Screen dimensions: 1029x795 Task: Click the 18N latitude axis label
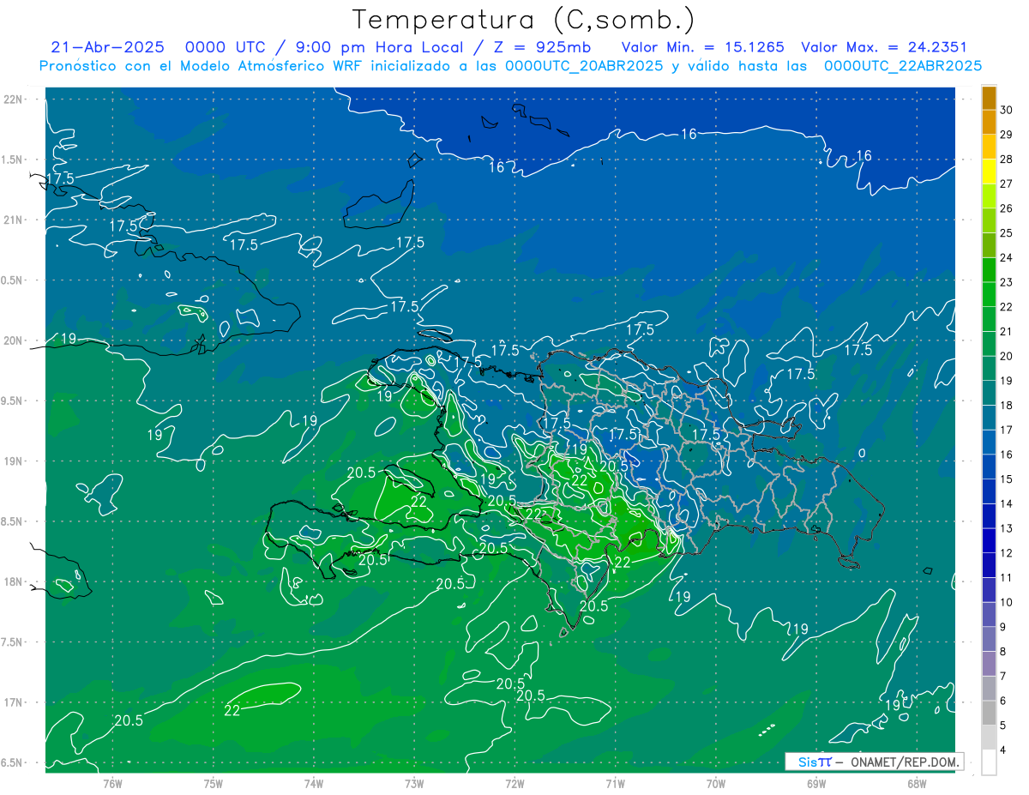pyautogui.click(x=13, y=581)
